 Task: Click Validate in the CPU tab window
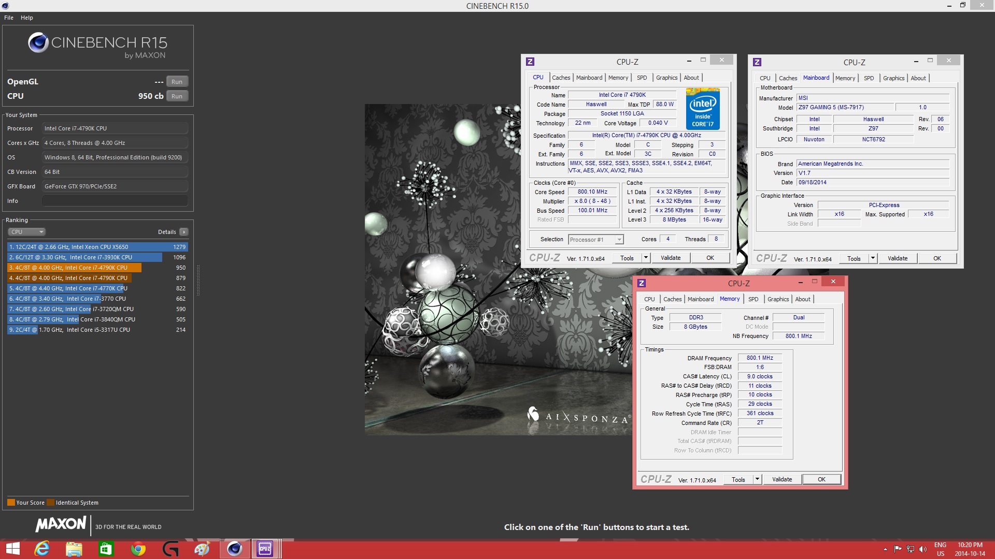pos(671,258)
